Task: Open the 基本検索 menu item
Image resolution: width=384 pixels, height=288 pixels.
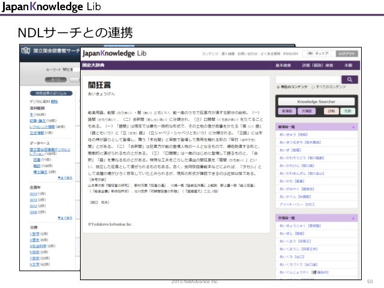Action: [283, 66]
